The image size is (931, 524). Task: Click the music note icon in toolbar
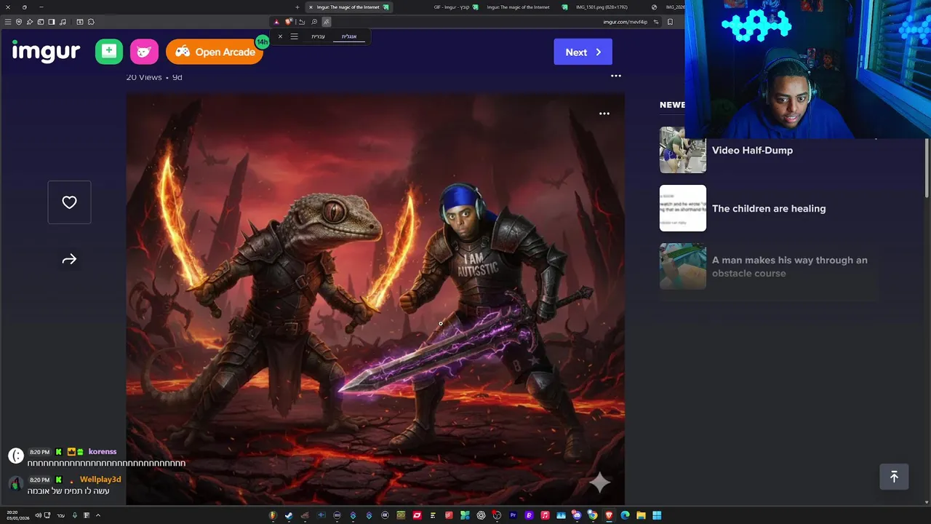point(63,22)
